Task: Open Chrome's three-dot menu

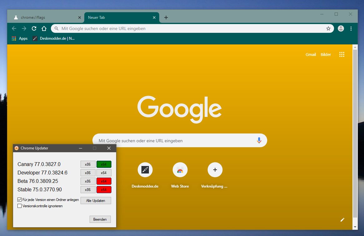Action: 351,28
